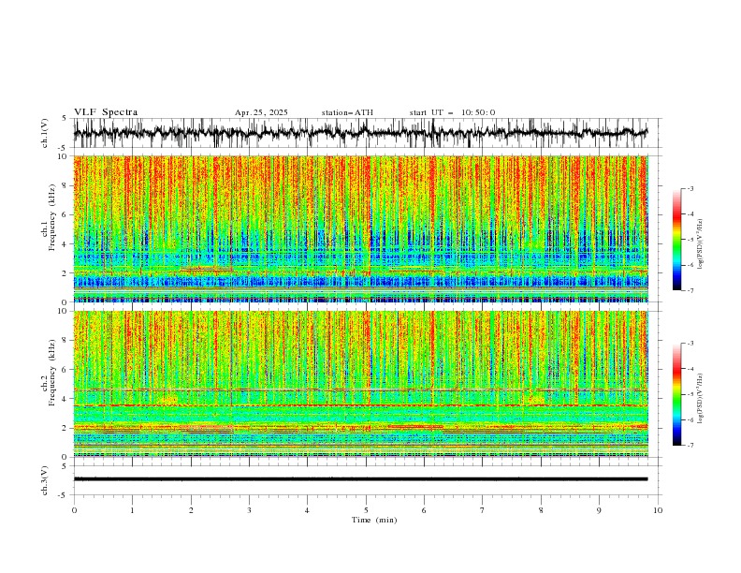Click the ch.1 PSD color bar

676,240
